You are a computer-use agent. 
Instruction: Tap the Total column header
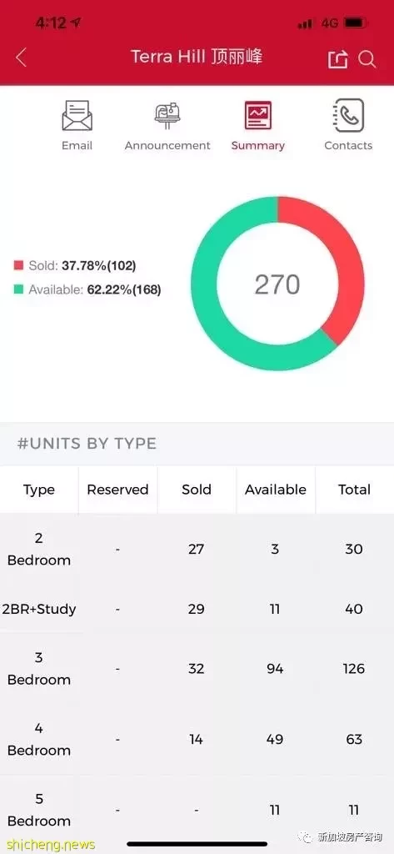(354, 490)
